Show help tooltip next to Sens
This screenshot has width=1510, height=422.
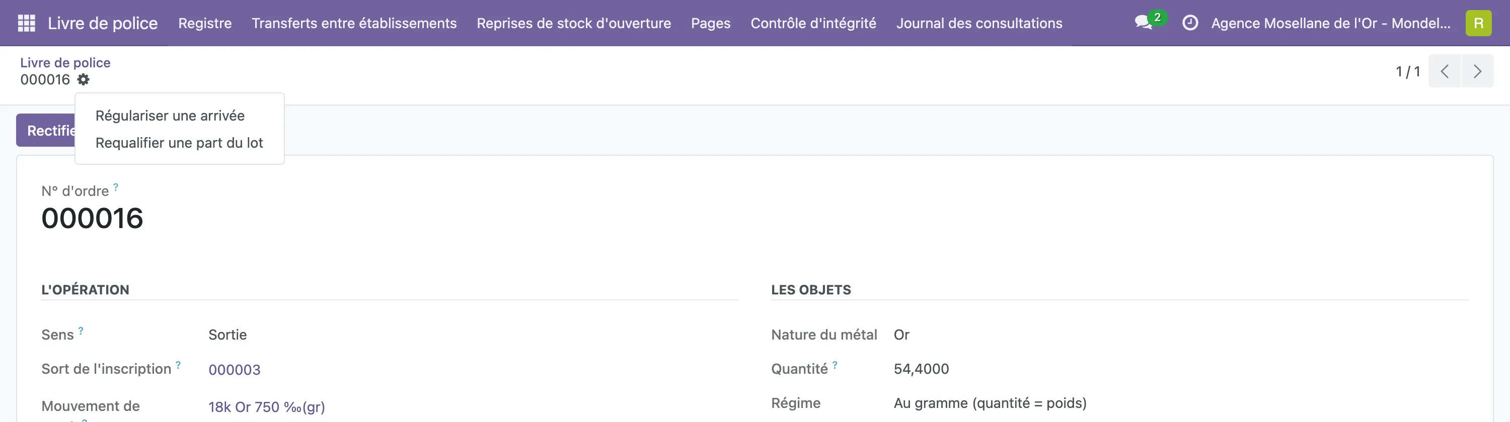click(81, 331)
